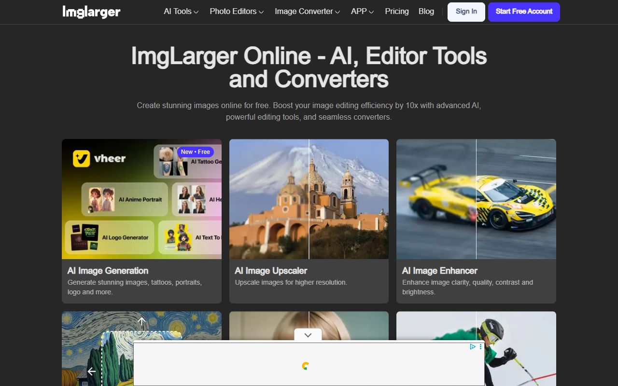Open the Photo Editors dropdown
The height and width of the screenshot is (386, 618).
[236, 11]
